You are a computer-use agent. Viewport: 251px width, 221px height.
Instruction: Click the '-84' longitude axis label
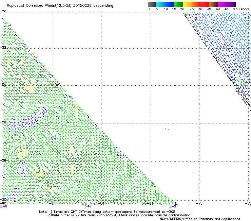coord(101,203)
